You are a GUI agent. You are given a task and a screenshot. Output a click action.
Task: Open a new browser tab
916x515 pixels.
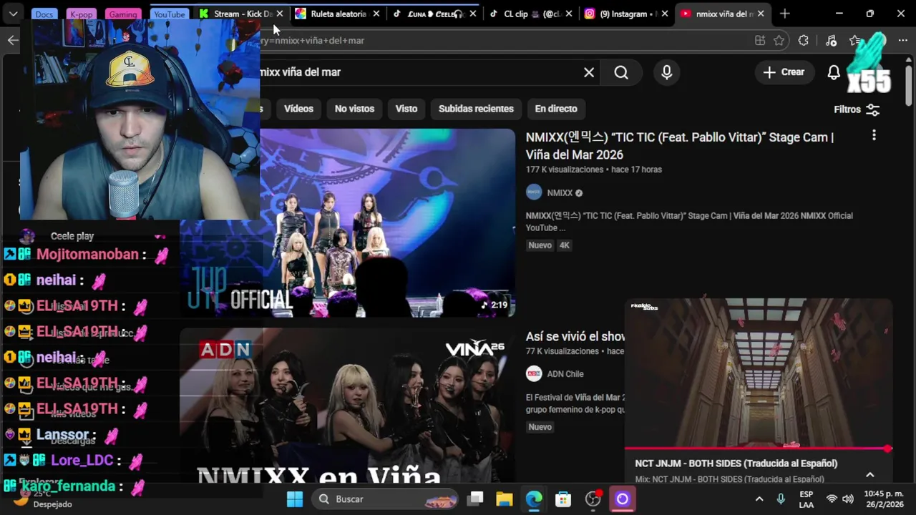(785, 14)
